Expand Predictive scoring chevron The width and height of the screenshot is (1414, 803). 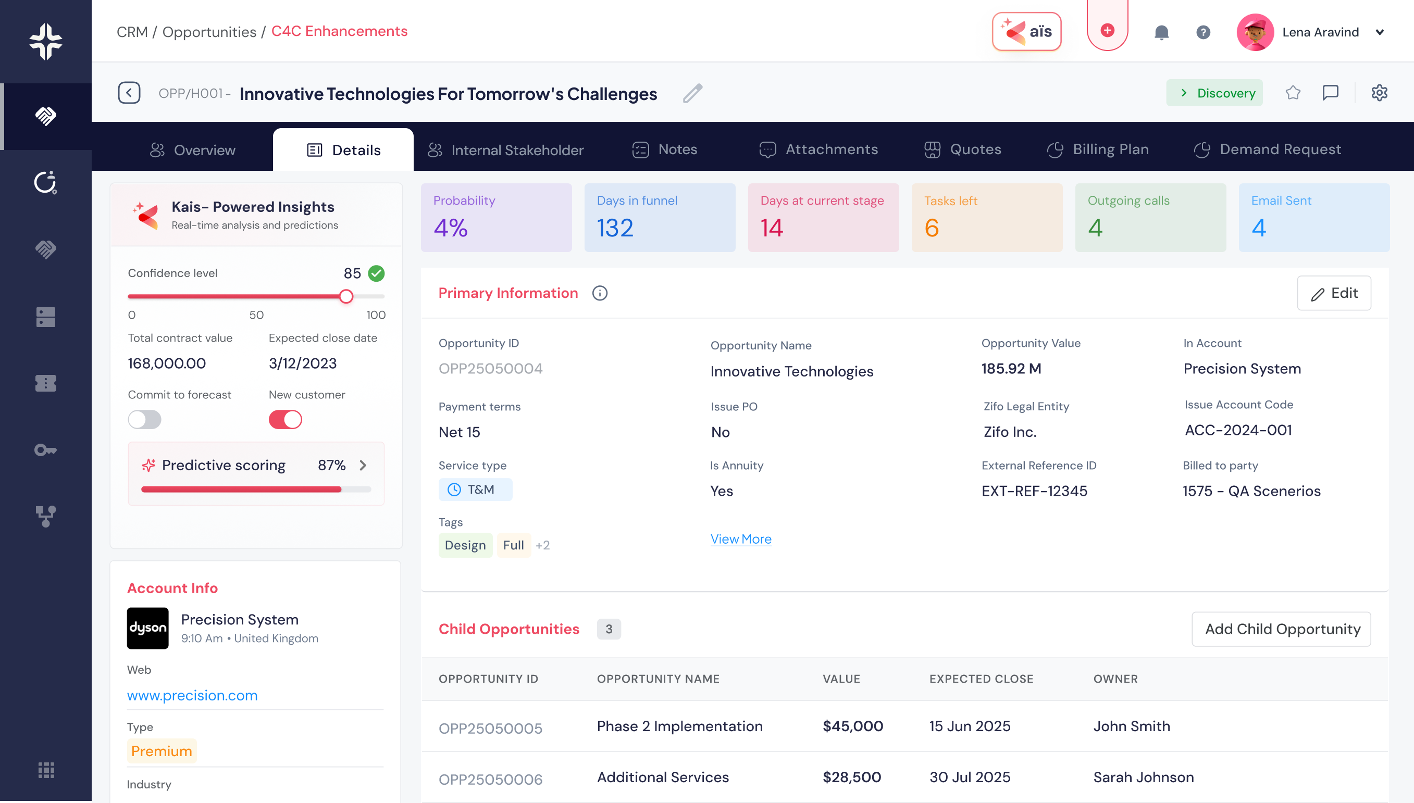(x=363, y=465)
